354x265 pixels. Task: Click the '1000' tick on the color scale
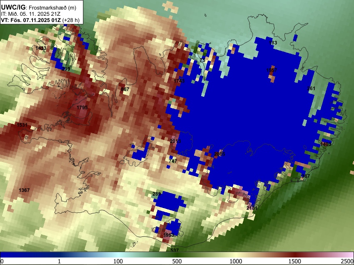click(236, 261)
